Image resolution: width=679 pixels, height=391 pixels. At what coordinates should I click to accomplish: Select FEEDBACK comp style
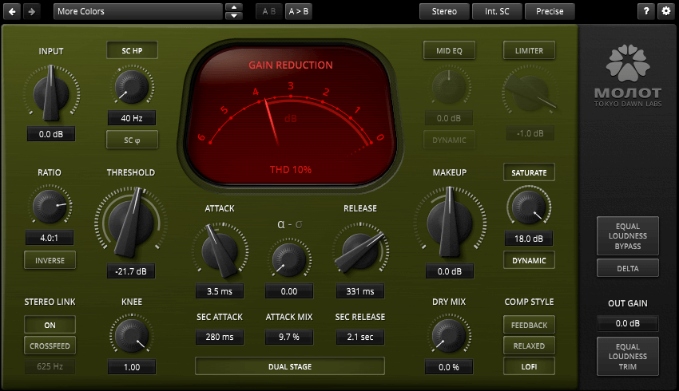529,325
